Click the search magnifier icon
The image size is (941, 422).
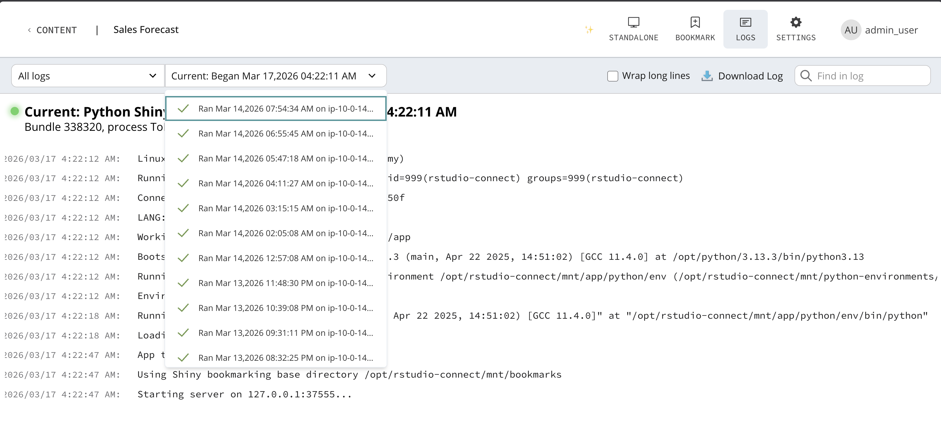point(806,76)
